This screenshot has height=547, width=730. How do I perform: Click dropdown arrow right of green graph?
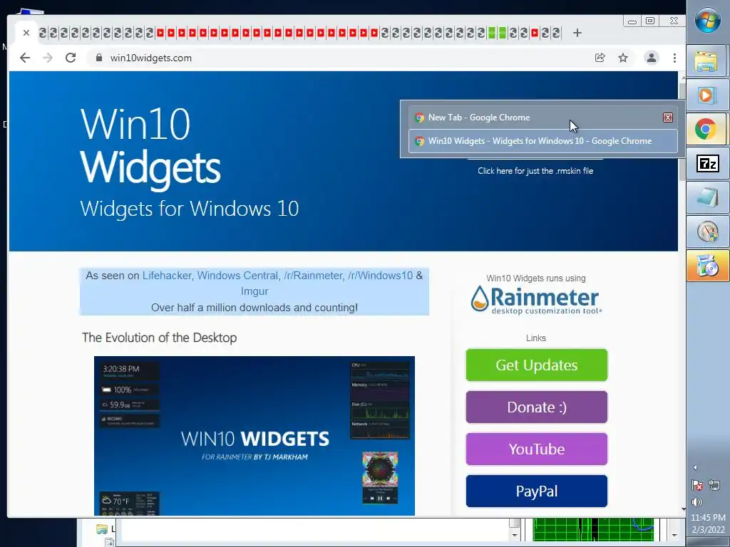(x=674, y=536)
